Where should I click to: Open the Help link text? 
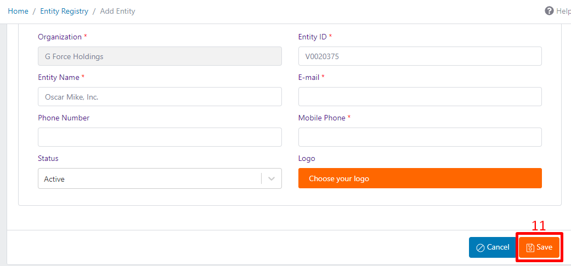tap(563, 11)
